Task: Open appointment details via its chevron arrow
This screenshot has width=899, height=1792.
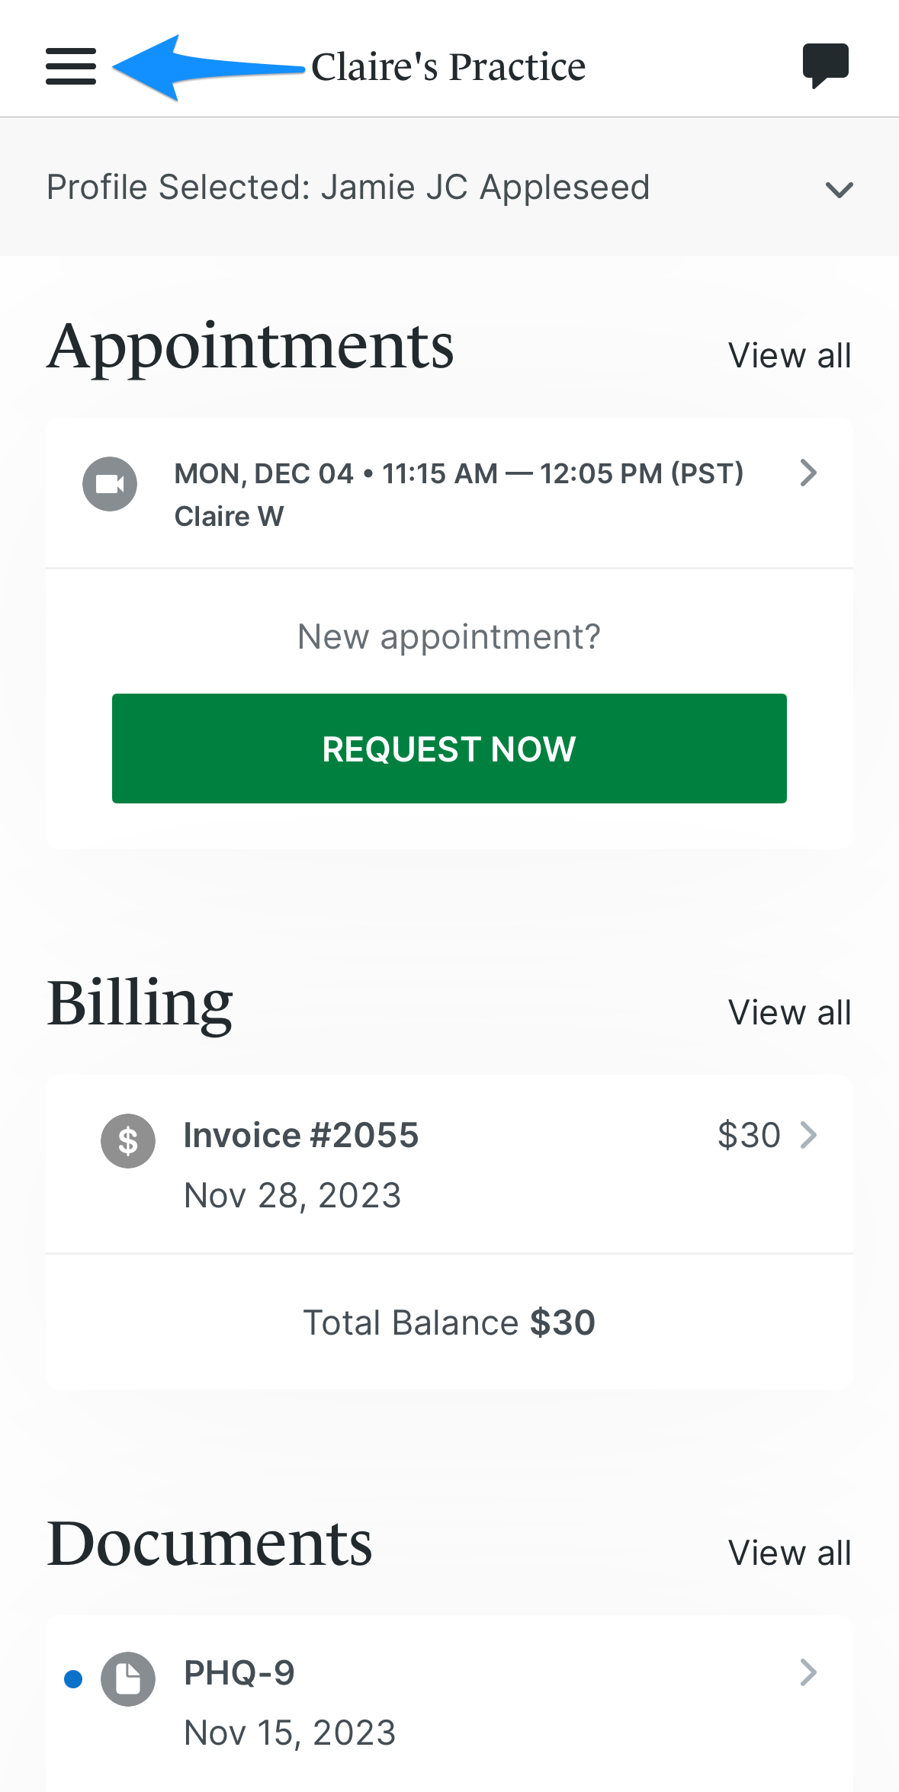Action: [809, 473]
